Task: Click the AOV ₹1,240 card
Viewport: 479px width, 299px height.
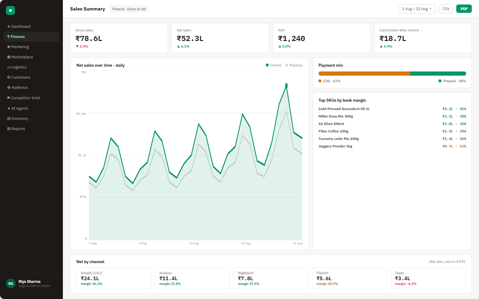Action: [322, 38]
